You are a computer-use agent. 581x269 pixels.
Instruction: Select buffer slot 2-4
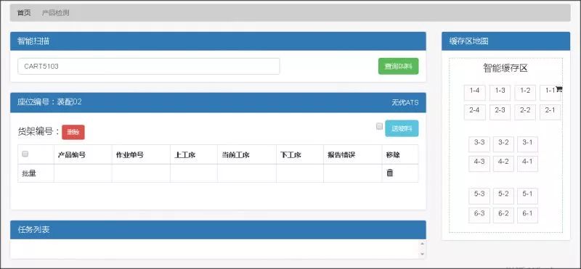point(474,112)
